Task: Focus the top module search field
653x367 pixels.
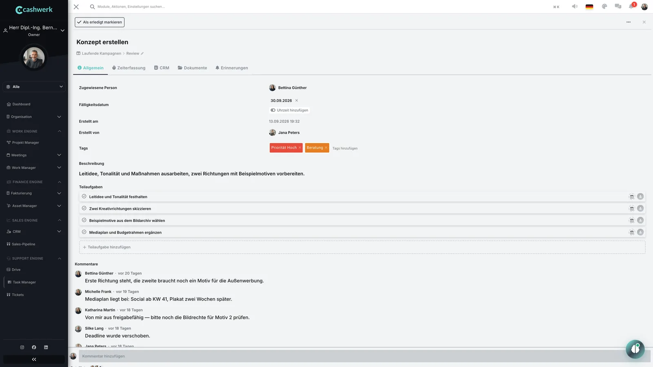Action: point(131,7)
